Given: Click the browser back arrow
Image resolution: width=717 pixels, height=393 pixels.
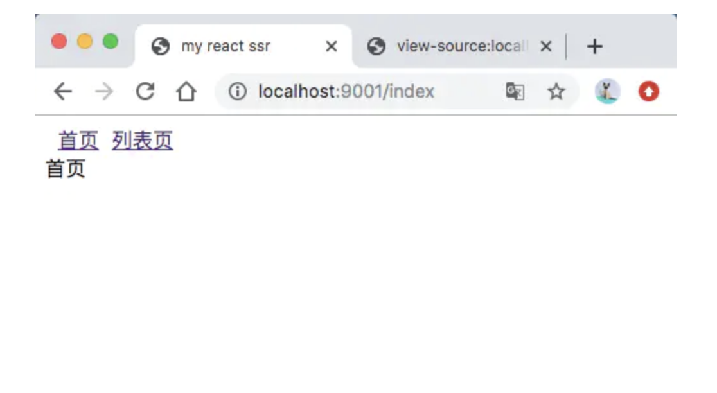Looking at the screenshot, I should tap(62, 92).
